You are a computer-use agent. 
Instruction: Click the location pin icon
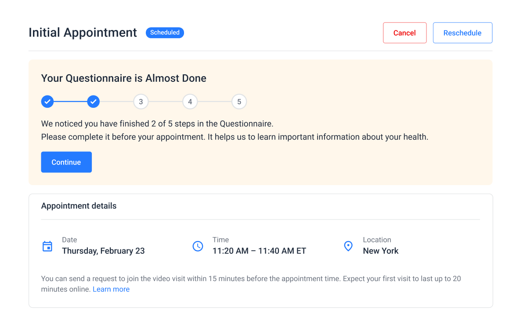coord(348,246)
